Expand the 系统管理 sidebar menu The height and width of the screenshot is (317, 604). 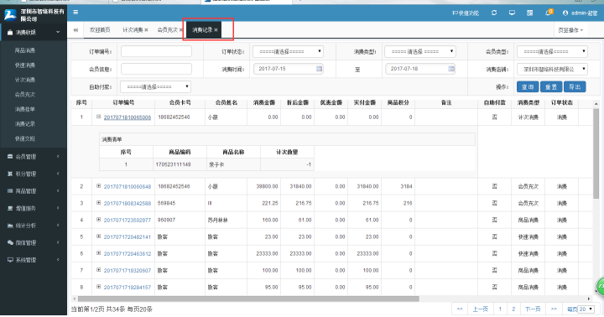click(x=34, y=260)
